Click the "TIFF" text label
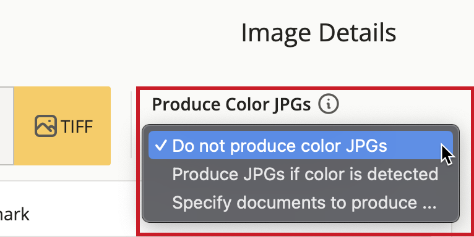 coord(77,126)
